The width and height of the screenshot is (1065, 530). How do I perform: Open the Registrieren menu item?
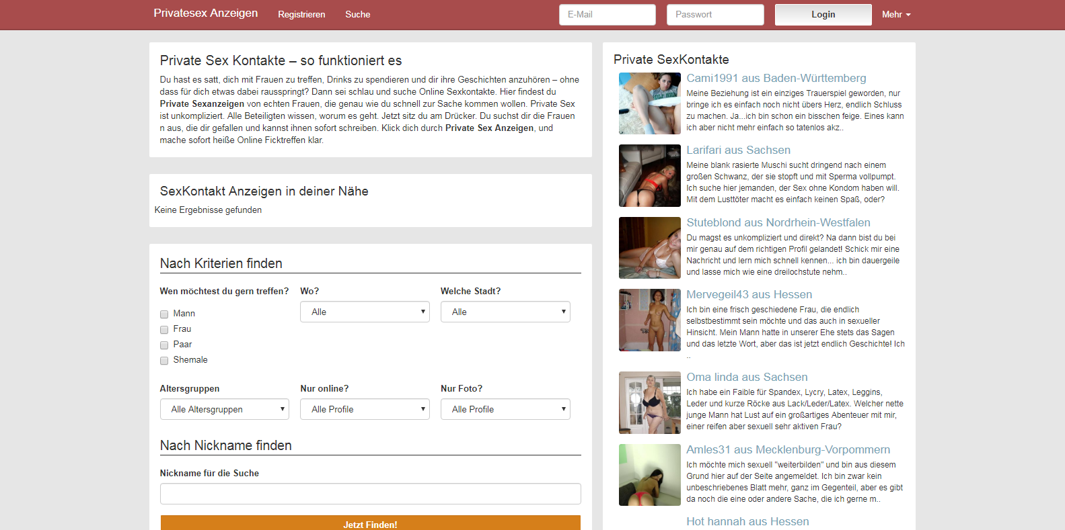point(301,15)
